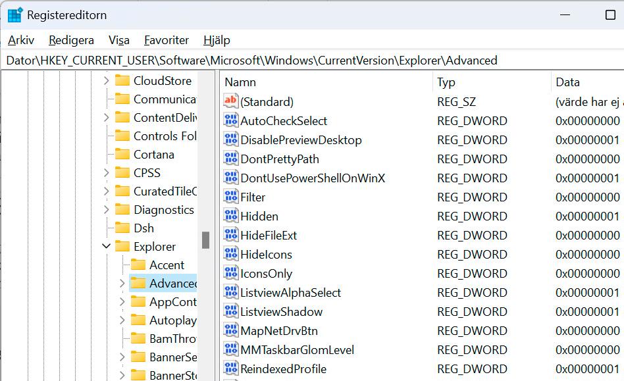The image size is (624, 381).
Task: Open the Favoriter menu
Action: pyautogui.click(x=167, y=40)
